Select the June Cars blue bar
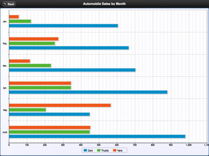The width and height of the screenshot is (209, 156). [97, 136]
